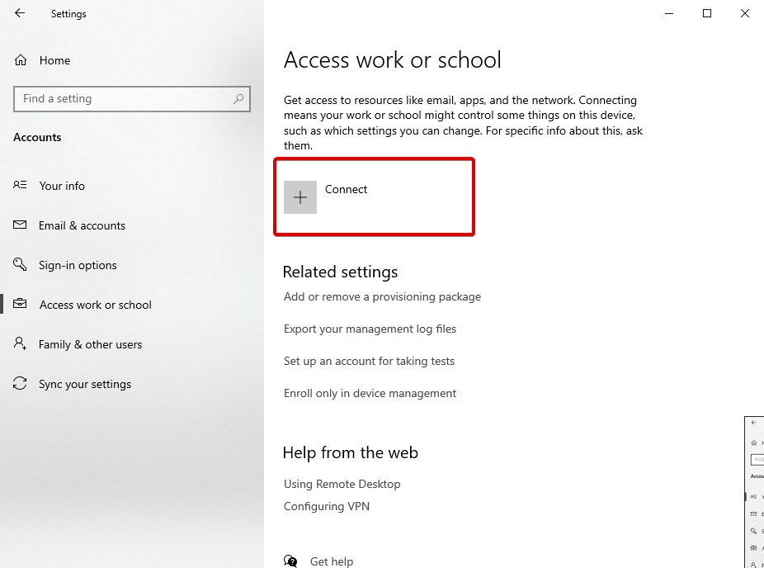
Task: Click the plus icon to connect an account
Action: pos(300,197)
